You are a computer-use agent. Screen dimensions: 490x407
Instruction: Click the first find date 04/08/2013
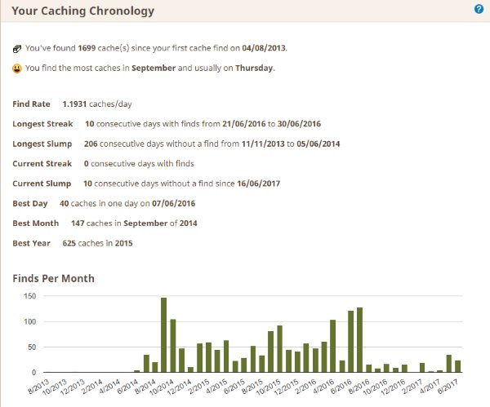264,48
